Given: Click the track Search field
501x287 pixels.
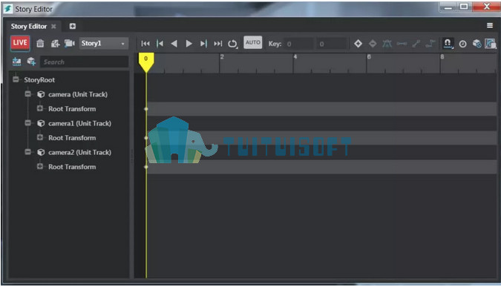Looking at the screenshot, I should (85, 62).
